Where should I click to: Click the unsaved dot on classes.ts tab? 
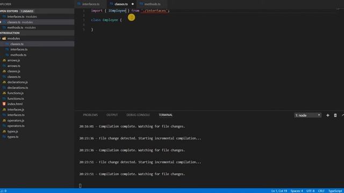(x=133, y=4)
